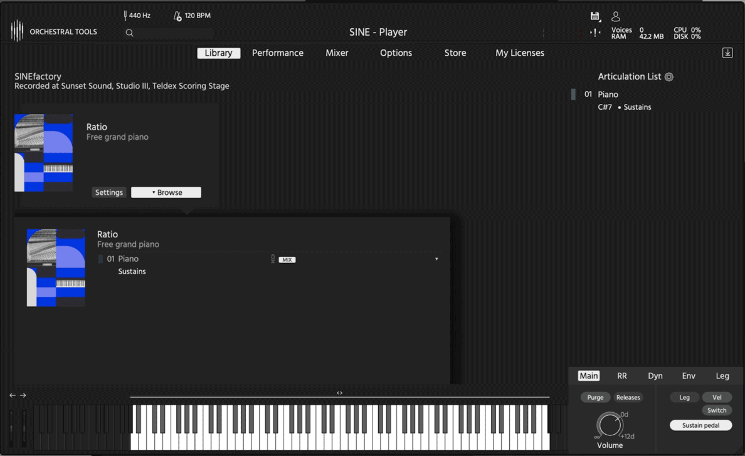Click the MIDI panic icon beside Voices

click(x=595, y=33)
